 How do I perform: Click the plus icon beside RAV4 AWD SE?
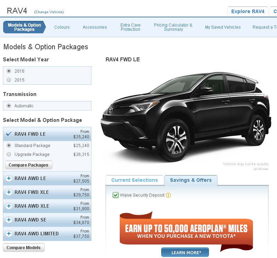(9, 220)
